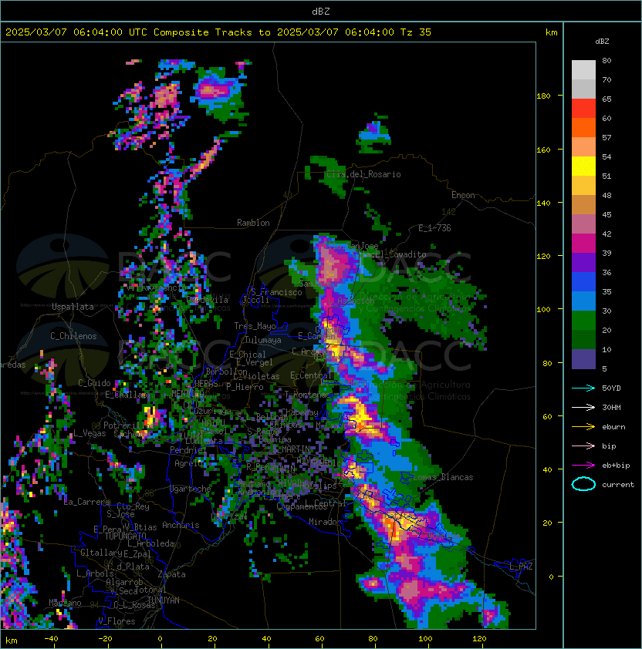Click the 'Tres_Mayo' map label

tap(255, 326)
